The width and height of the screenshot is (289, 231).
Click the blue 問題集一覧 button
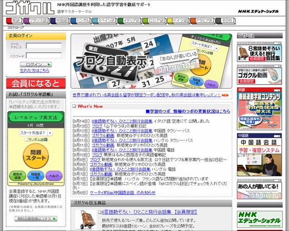[35, 176]
